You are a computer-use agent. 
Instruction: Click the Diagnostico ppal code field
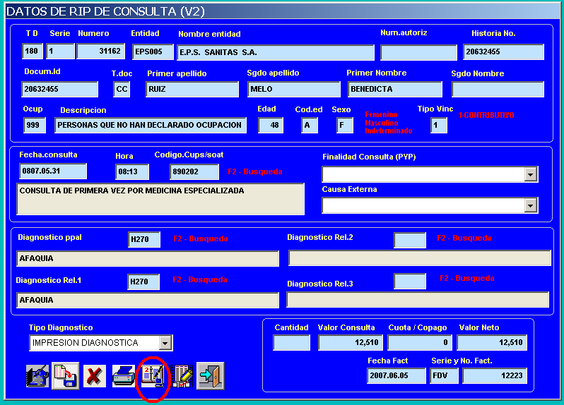144,239
